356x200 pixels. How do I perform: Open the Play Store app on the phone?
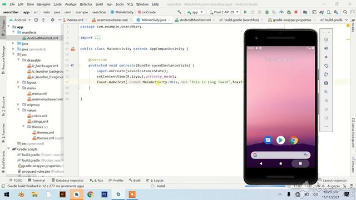(280, 140)
